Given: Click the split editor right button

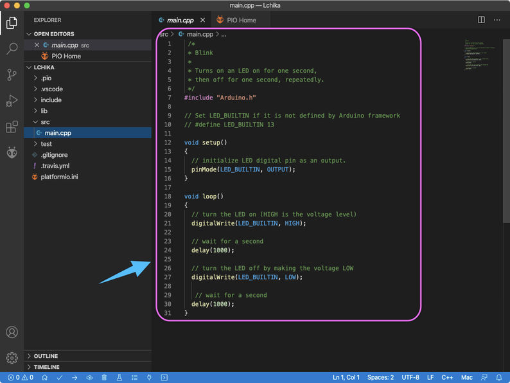Looking at the screenshot, I should pos(481,20).
